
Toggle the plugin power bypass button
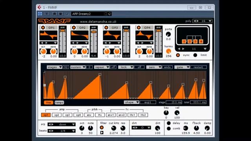pyautogui.click(x=40, y=14)
